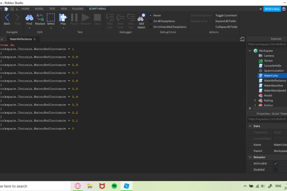The image size is (287, 191).
Task: Open the PLUGINS ribbon tab
Action: tap(77, 9)
